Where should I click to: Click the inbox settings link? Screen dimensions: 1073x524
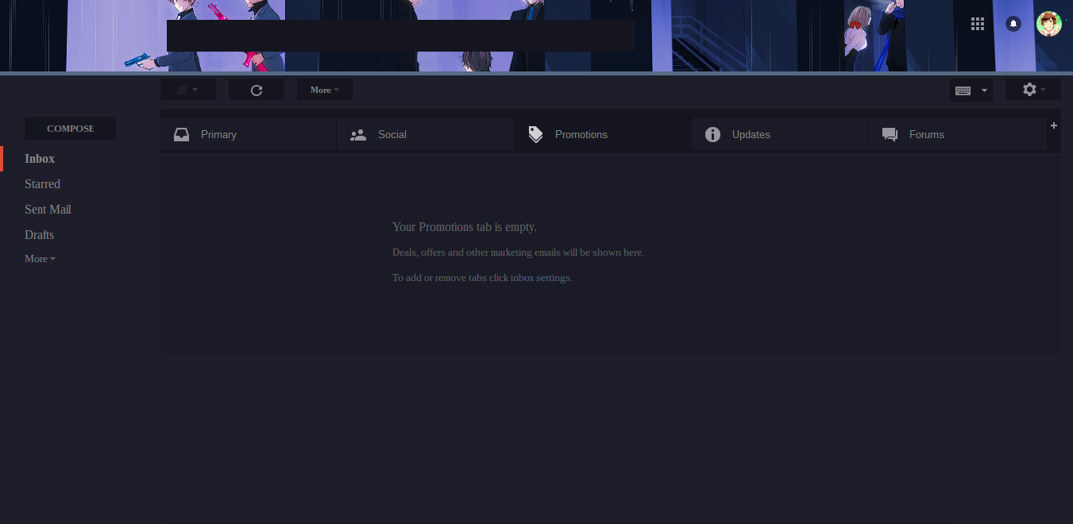pos(540,278)
